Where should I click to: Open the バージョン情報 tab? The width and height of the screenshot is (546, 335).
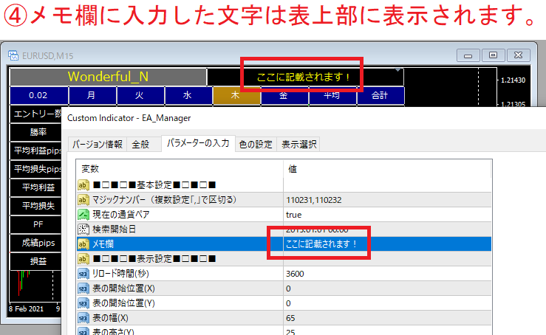(97, 144)
